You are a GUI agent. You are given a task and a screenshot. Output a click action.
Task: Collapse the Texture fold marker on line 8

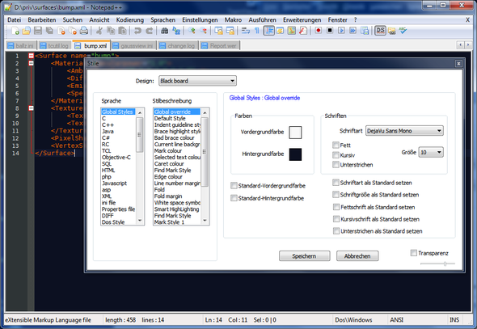(31, 108)
